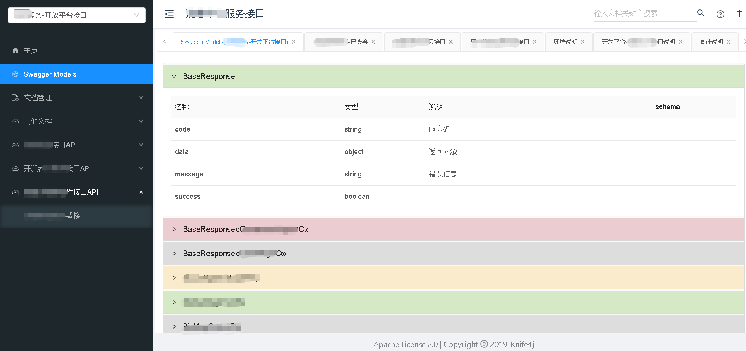Go to 主页 in the sidebar
Viewport: 746px width, 351px height.
click(76, 51)
